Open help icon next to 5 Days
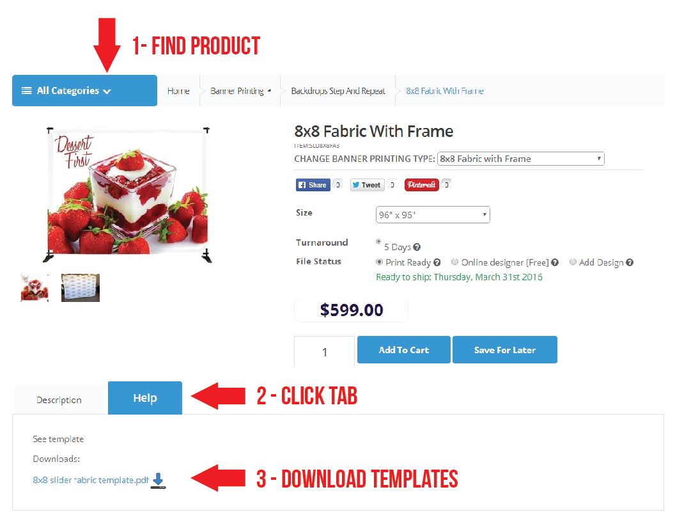This screenshot has width=675, height=524. (x=417, y=247)
